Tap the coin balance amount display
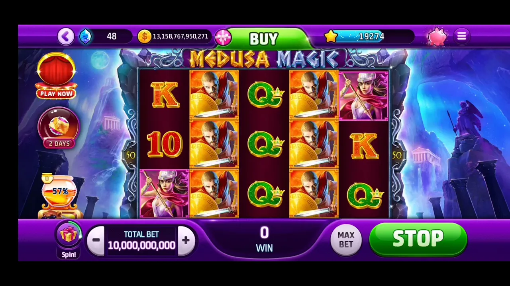Image resolution: width=510 pixels, height=286 pixels. [x=180, y=37]
